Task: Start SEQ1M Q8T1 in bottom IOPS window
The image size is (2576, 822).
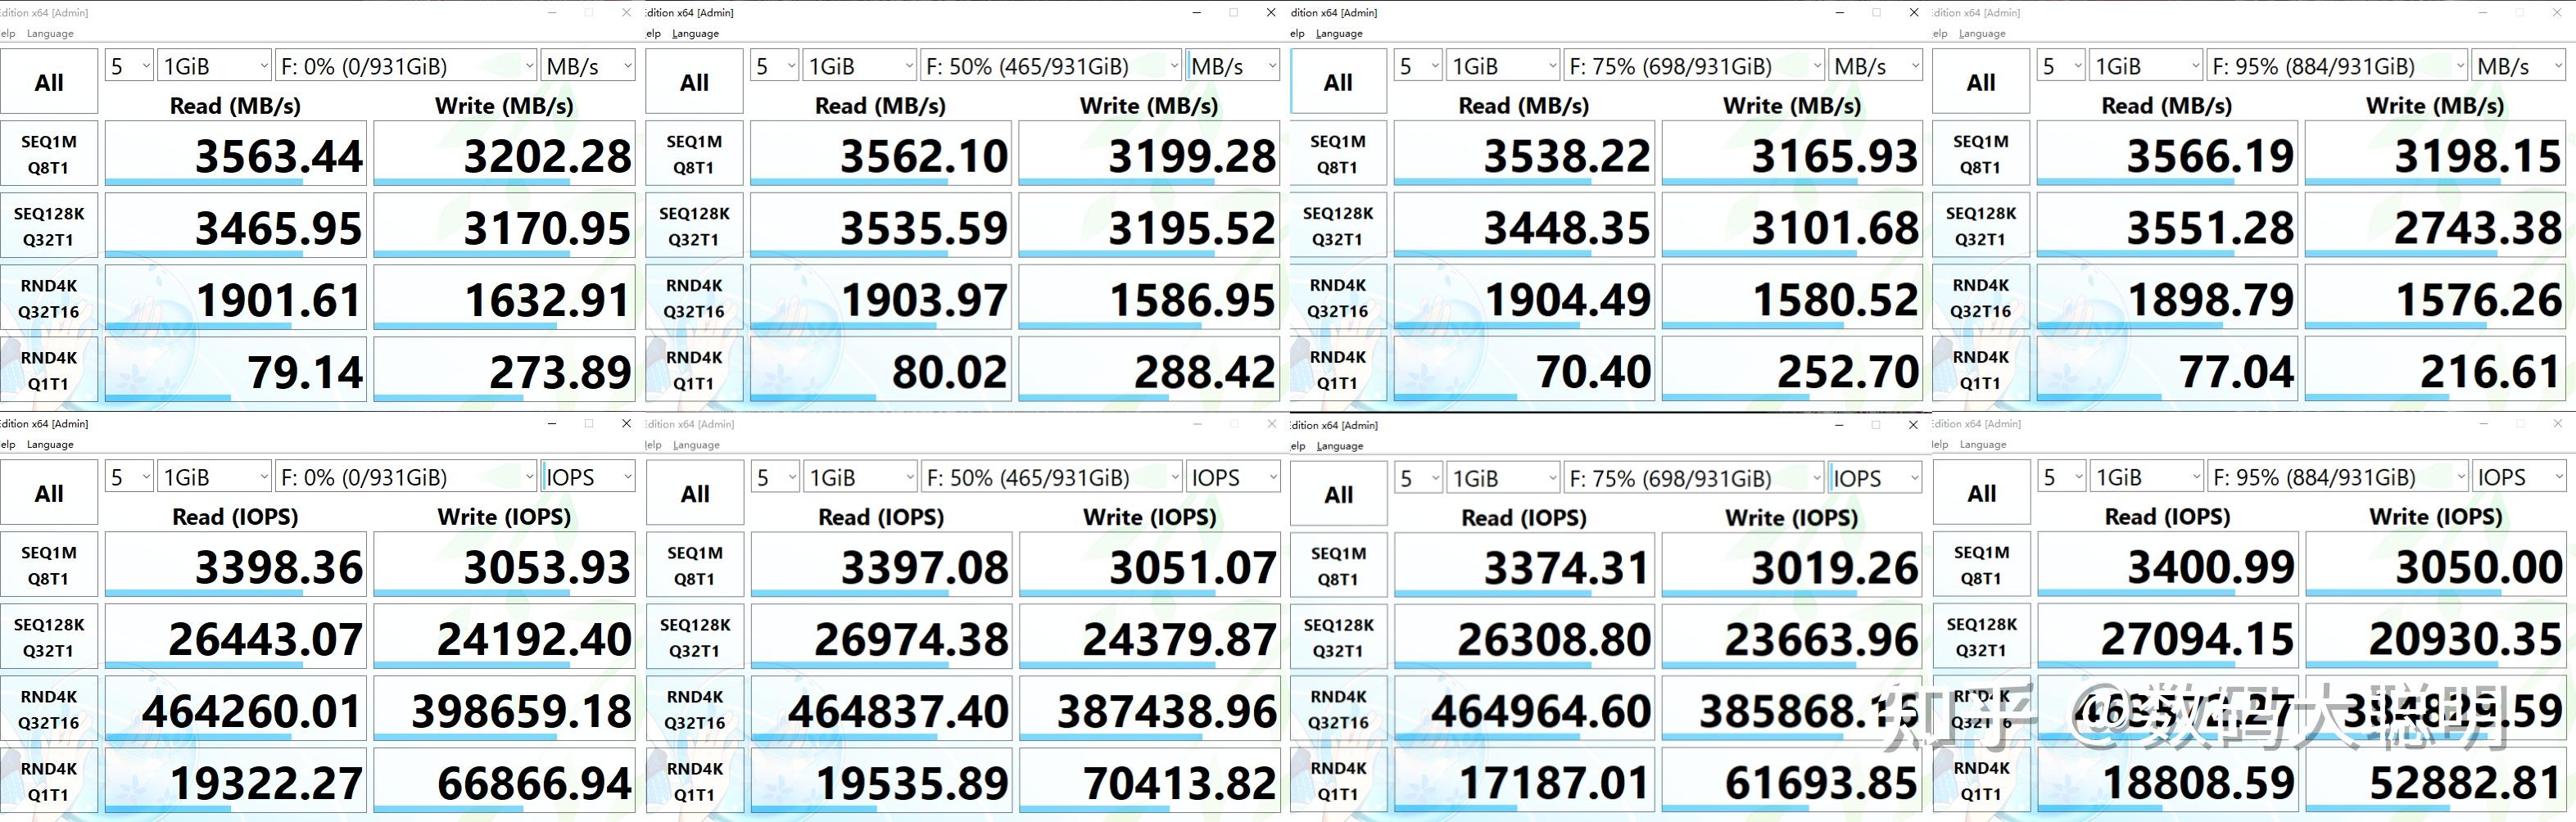Action: click(x=49, y=563)
